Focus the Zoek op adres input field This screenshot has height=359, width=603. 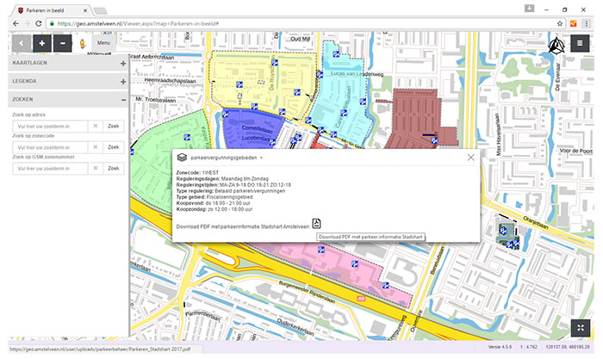coord(50,126)
